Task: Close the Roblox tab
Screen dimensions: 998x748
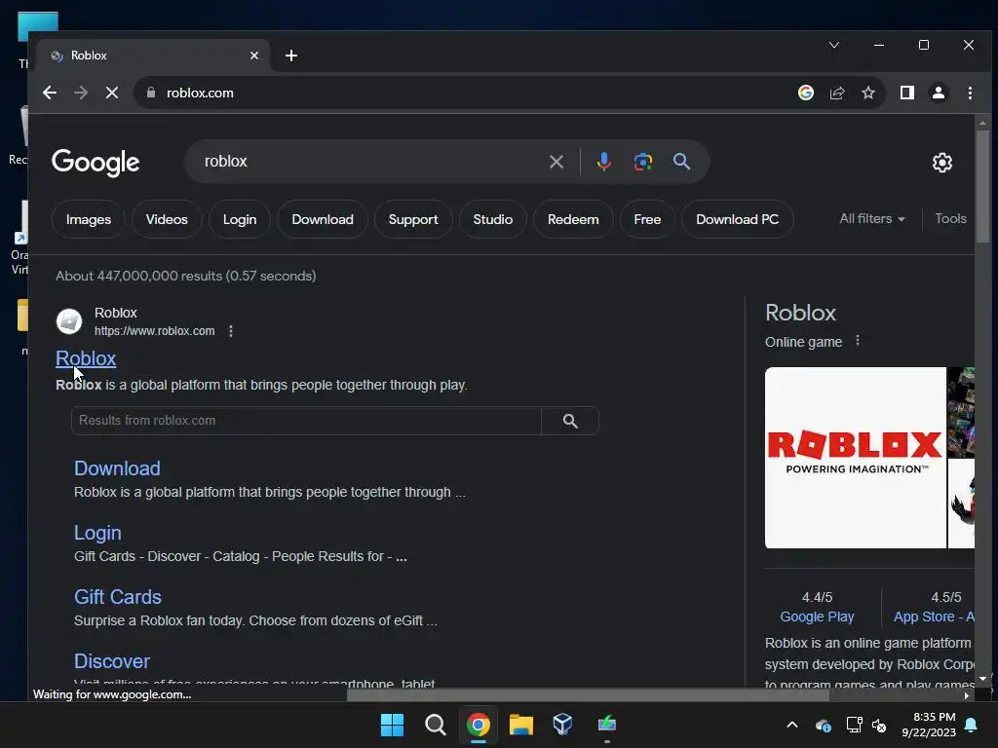Action: coord(254,56)
